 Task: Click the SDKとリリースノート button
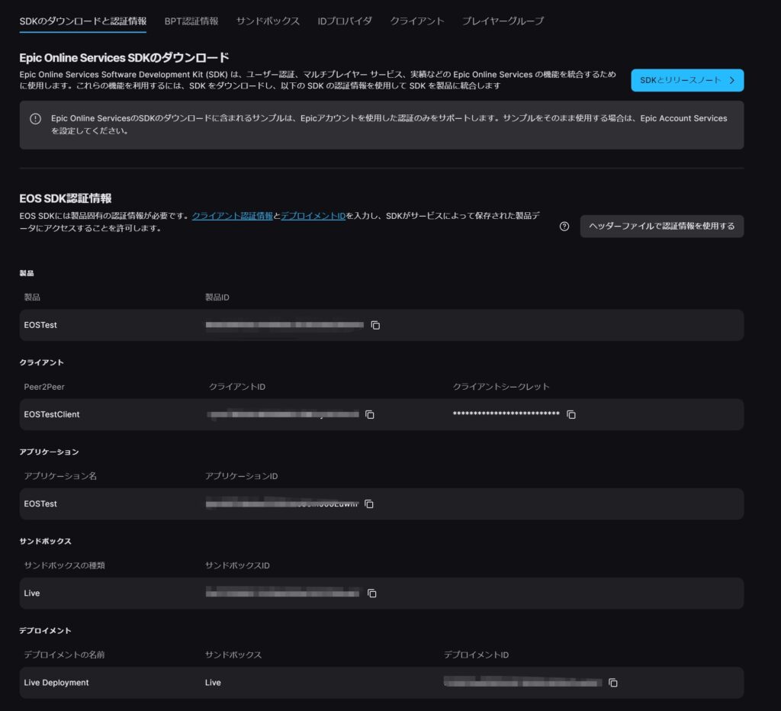(686, 80)
